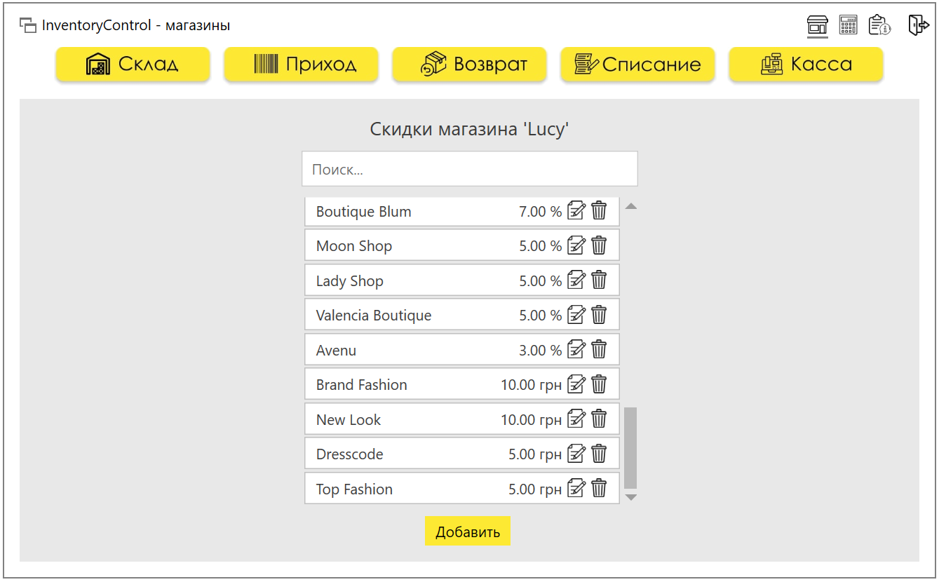Screen dimensions: 939x582
Task: Click the InventoryControl window icon
Action: pos(28,26)
